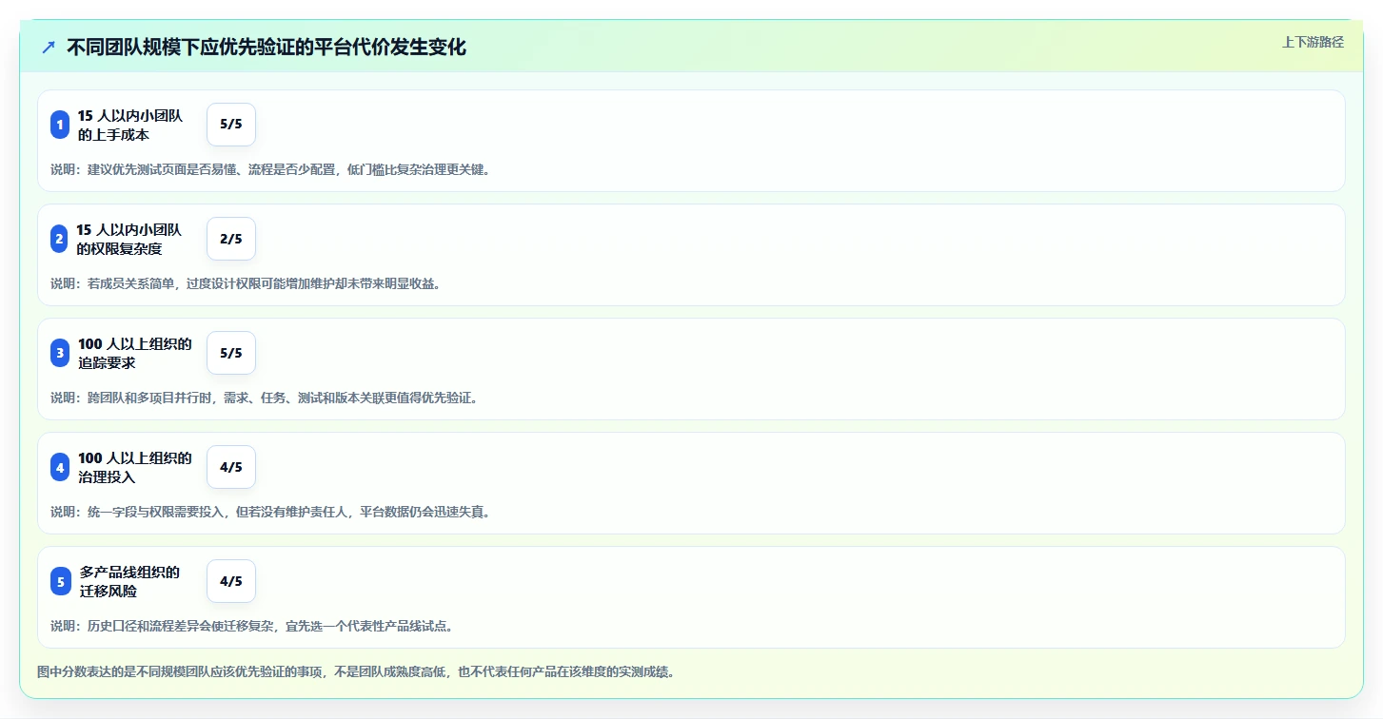1383x719 pixels.
Task: Select the 15 人以内小团队的上手成本 heading
Action: 130,125
